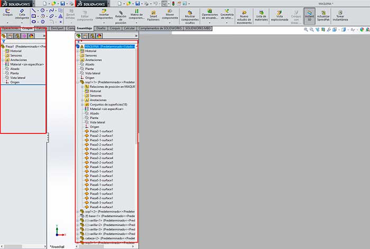Screen dimensions: 370x249
Task: Click Print icon in the MAQUINA window toolbar
Action: click(x=146, y=4)
